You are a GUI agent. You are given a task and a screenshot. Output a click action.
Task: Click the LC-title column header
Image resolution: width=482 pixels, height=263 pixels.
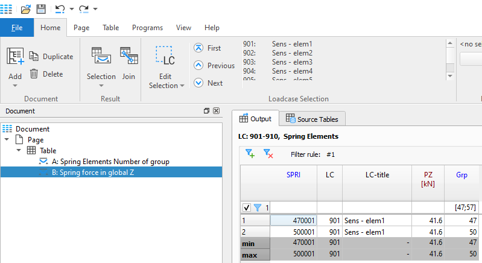[x=377, y=183]
